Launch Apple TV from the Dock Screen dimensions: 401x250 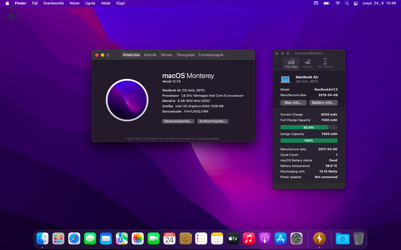point(233,239)
